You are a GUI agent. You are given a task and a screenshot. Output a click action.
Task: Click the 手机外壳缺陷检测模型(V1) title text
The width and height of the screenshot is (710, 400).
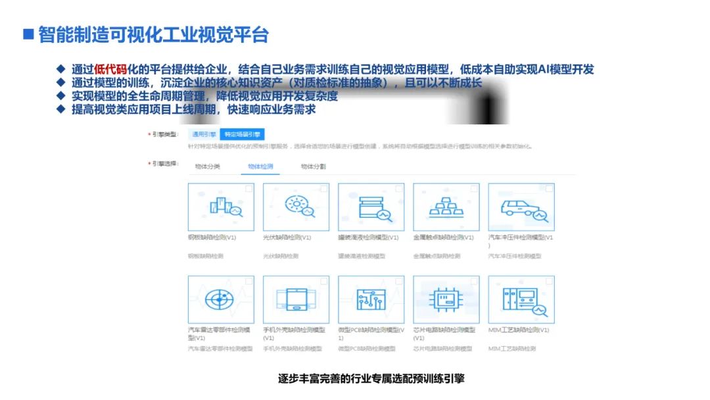[x=295, y=334]
